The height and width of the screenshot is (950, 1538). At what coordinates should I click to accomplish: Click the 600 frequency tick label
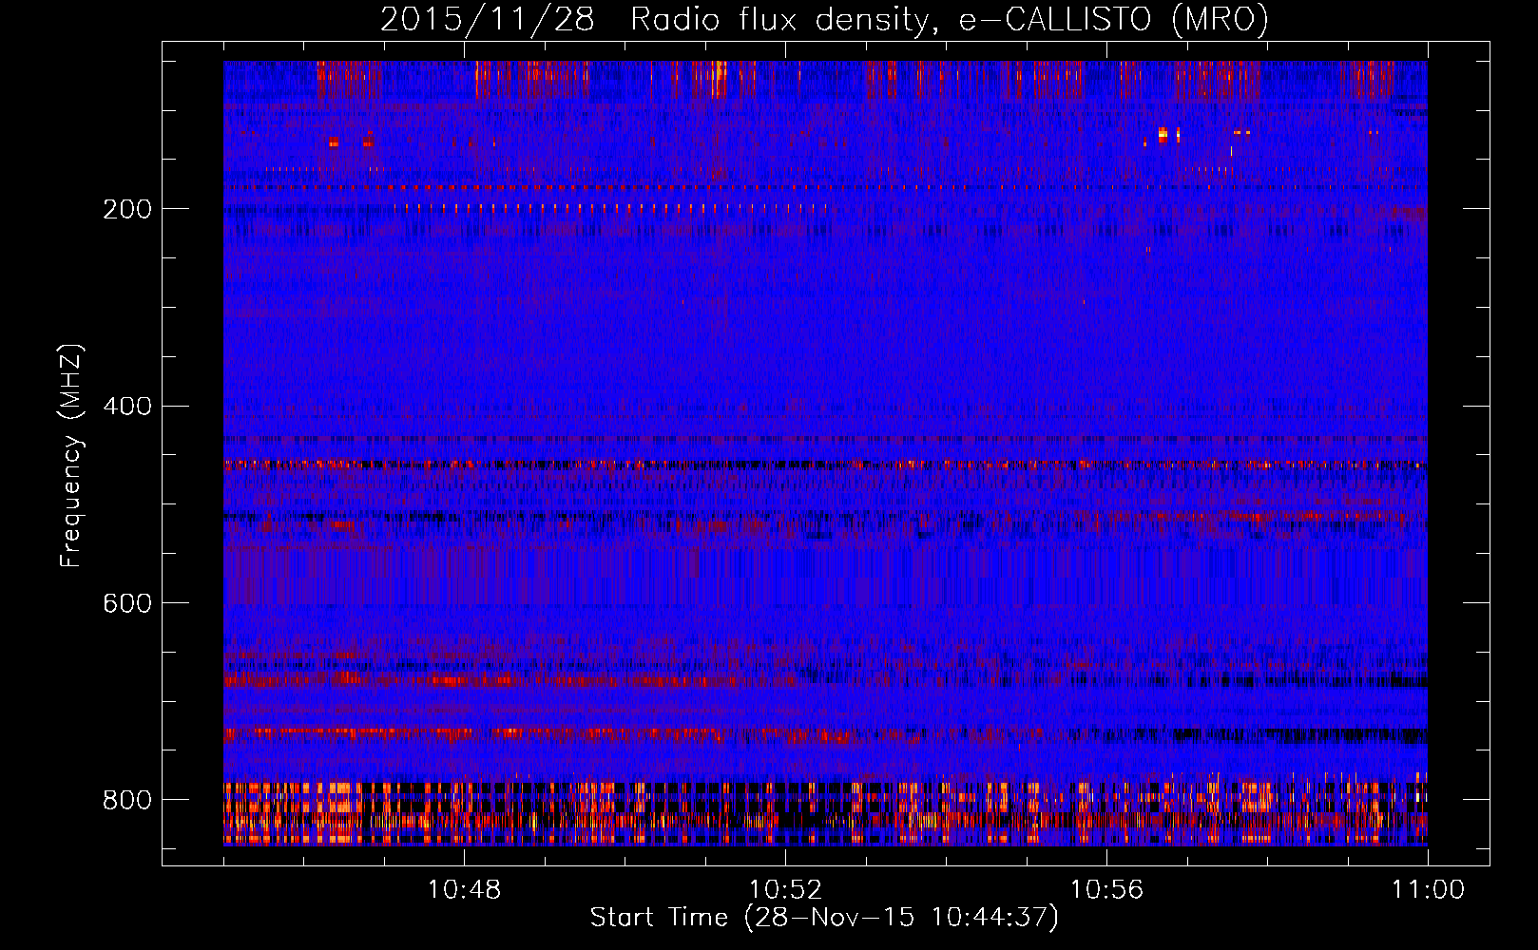pyautogui.click(x=127, y=604)
